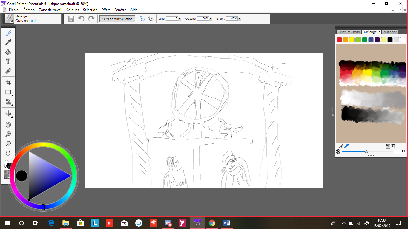Image resolution: width=408 pixels, height=229 pixels.
Task: Pick the Grabber hand tool
Action: click(8, 125)
